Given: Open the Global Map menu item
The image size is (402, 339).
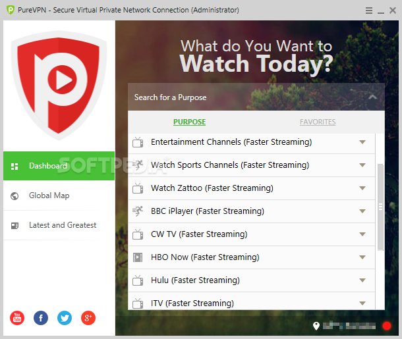Looking at the screenshot, I should (59, 196).
